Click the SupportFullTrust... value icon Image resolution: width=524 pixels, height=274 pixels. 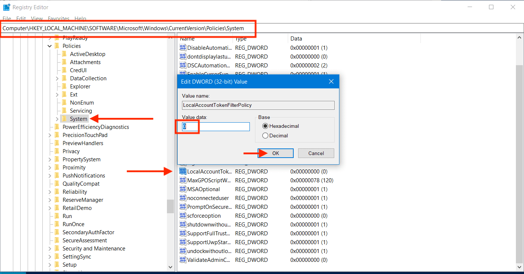[183, 233]
